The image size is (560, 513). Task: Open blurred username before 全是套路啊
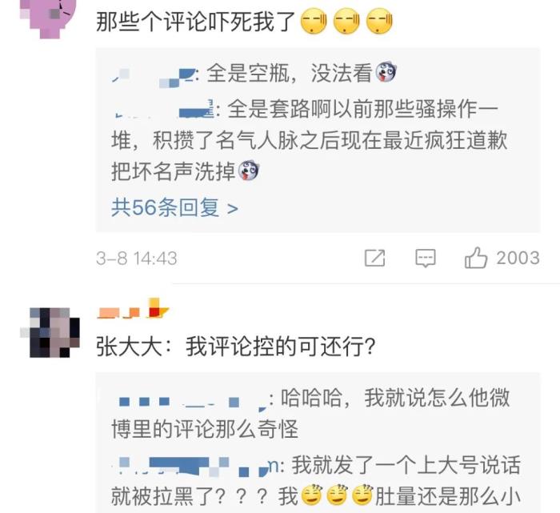click(162, 110)
